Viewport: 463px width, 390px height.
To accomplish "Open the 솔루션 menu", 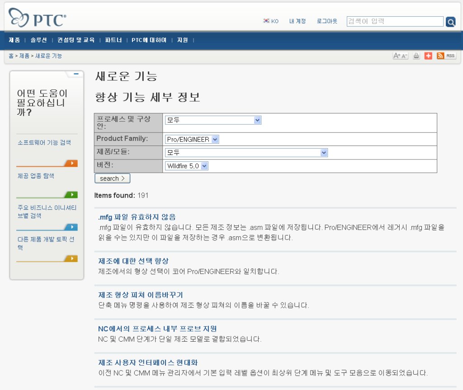I will point(39,40).
